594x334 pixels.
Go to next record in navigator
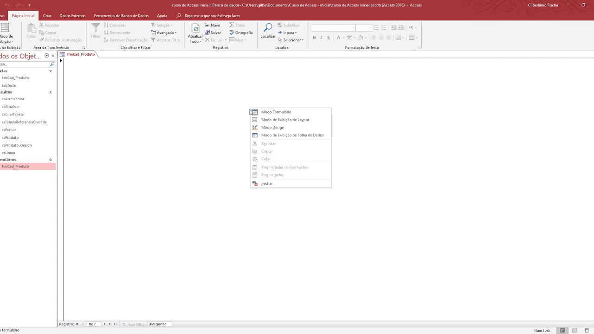104,324
